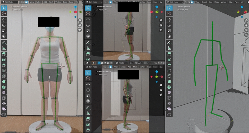Switch perspective/orthographic grid toggle in right viewport
This screenshot has height=133, width=249.
(x=246, y=35)
